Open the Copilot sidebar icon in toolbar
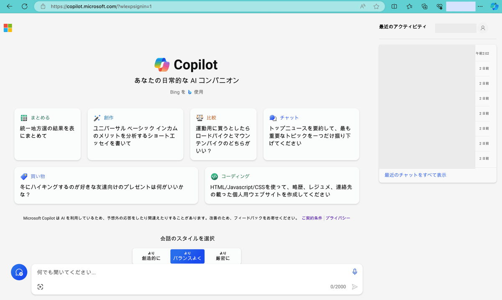Screen dimensions: 502x300 (x=494, y=7)
